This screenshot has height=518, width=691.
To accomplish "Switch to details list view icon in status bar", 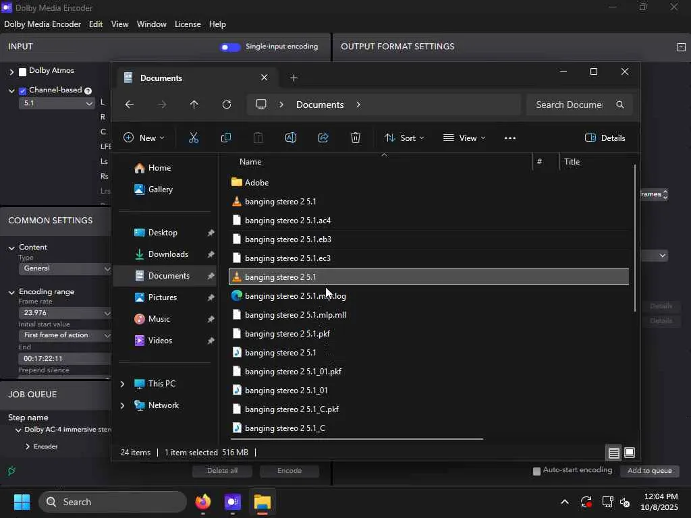I will pyautogui.click(x=613, y=453).
